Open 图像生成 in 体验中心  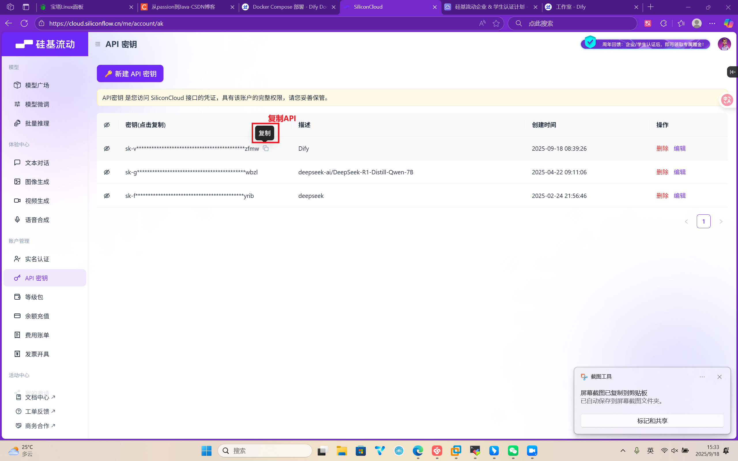(x=37, y=182)
